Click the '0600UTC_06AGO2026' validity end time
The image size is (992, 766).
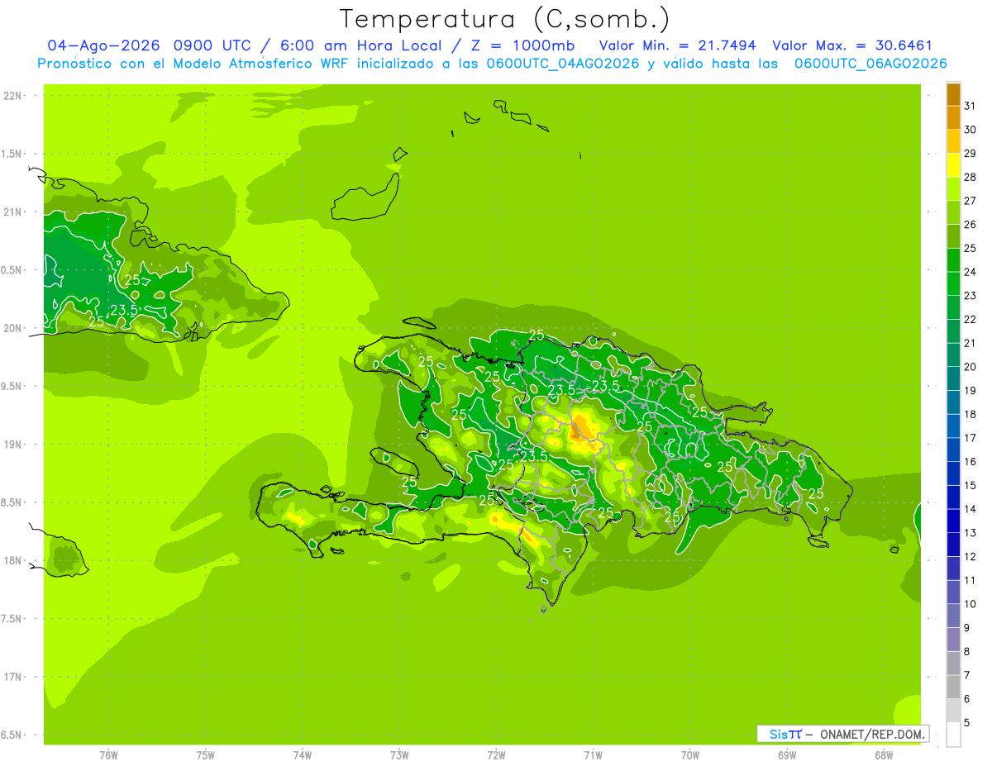pos(870,64)
